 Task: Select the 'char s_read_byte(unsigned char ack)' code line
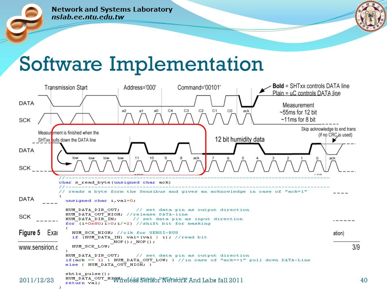(114, 182)
